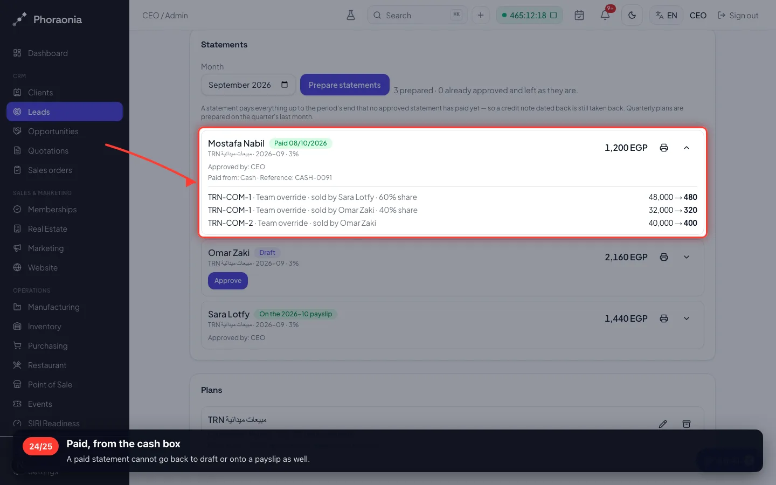Viewport: 776px width, 485px height.
Task: Toggle dark mode moon button
Action: 632,15
